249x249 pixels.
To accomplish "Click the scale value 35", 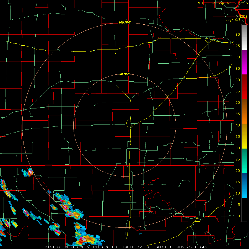I will [x=238, y=137].
